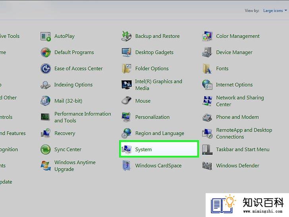Open Taskbar and Start Menu icon

(207, 149)
